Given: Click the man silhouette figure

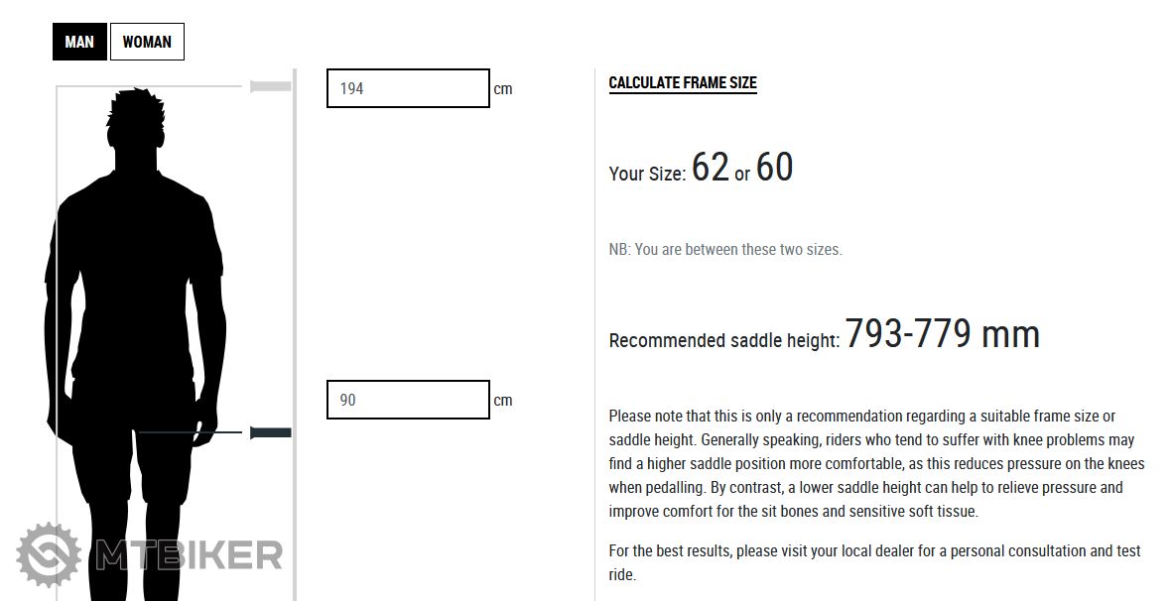Looking at the screenshot, I should 134,298.
